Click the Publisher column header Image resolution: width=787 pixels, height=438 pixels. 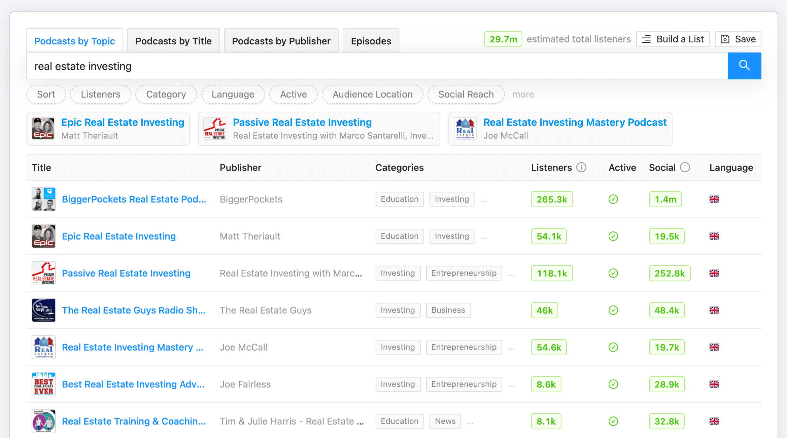240,167
